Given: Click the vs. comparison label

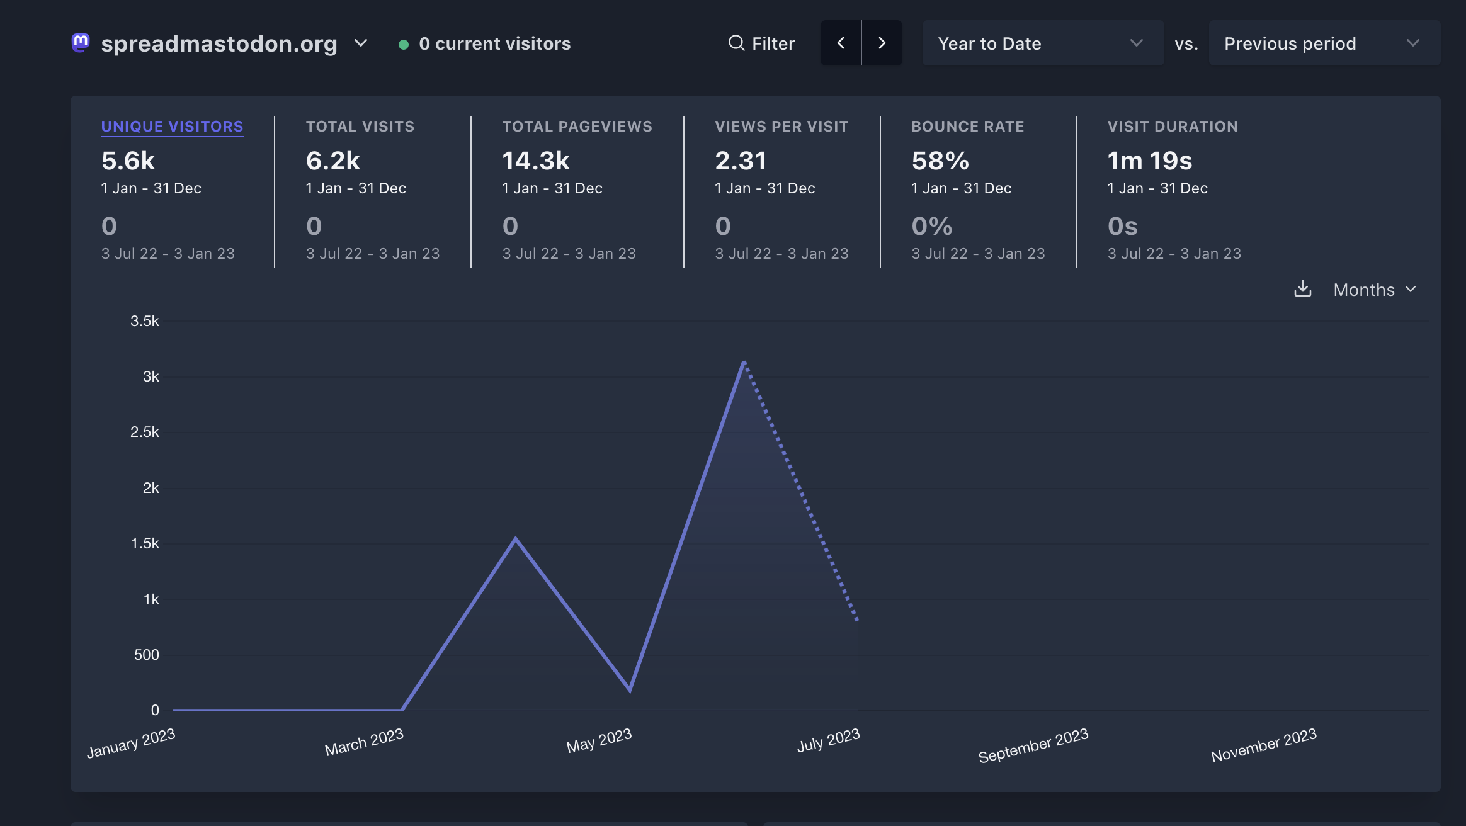Looking at the screenshot, I should coord(1186,43).
